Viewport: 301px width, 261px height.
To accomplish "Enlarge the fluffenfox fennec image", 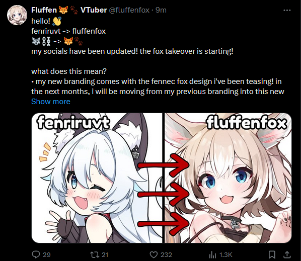I will pyautogui.click(x=228, y=178).
